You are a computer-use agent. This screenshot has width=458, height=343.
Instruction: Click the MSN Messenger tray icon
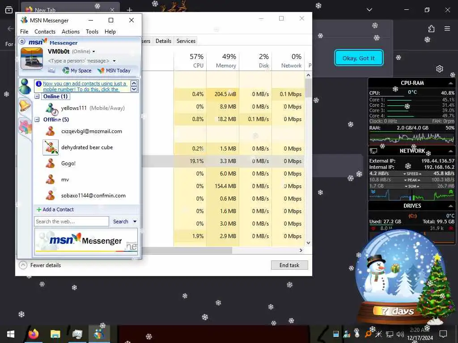click(347, 334)
